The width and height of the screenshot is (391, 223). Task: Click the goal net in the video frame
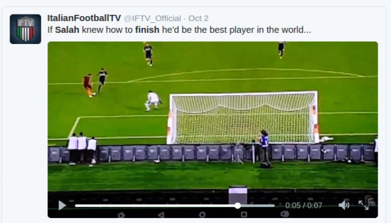tap(243, 118)
